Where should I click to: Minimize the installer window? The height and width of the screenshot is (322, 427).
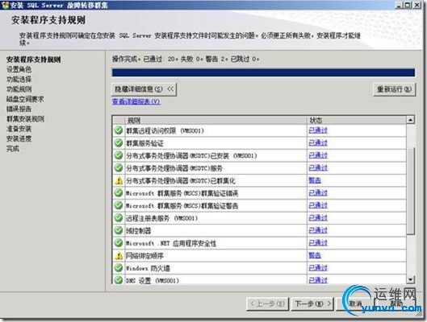(399, 5)
